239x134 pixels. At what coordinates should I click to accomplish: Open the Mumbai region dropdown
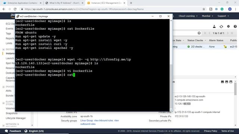pyautogui.click(x=207, y=16)
